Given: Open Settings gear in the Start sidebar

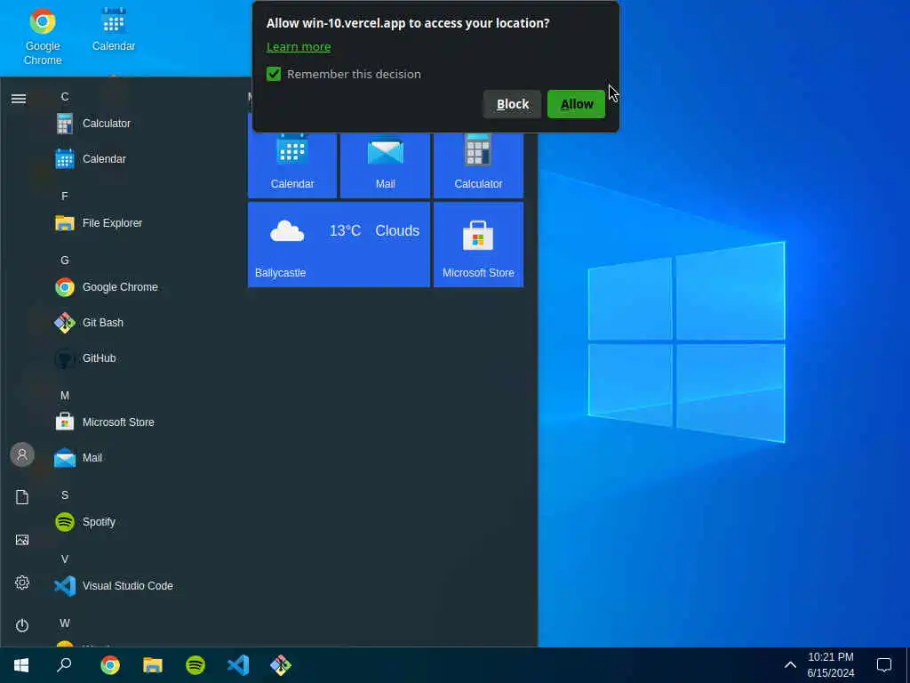Looking at the screenshot, I should 22,583.
